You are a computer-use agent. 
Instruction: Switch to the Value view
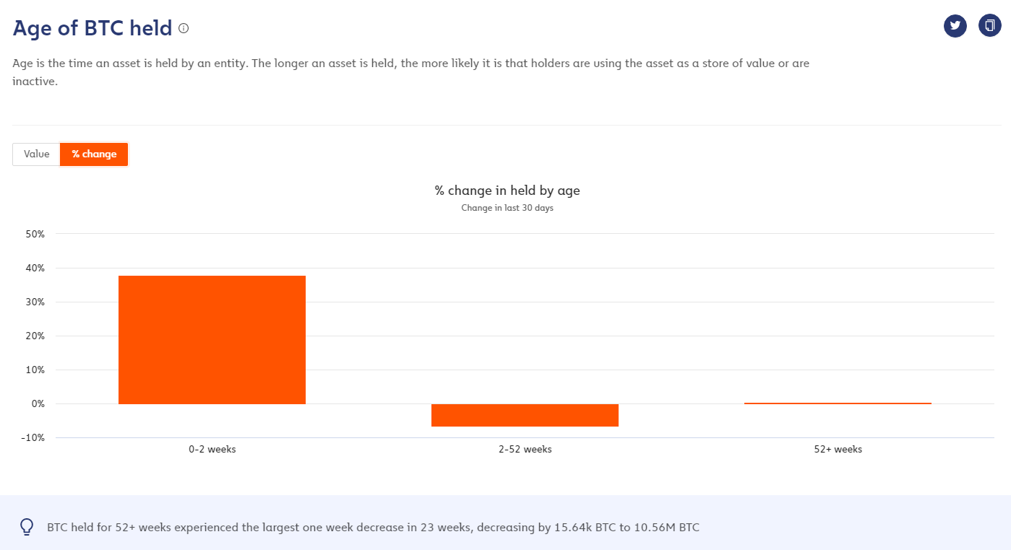coord(37,154)
